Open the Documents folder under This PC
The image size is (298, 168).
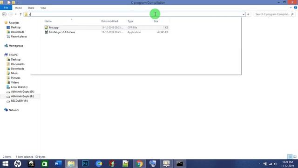click(18, 64)
